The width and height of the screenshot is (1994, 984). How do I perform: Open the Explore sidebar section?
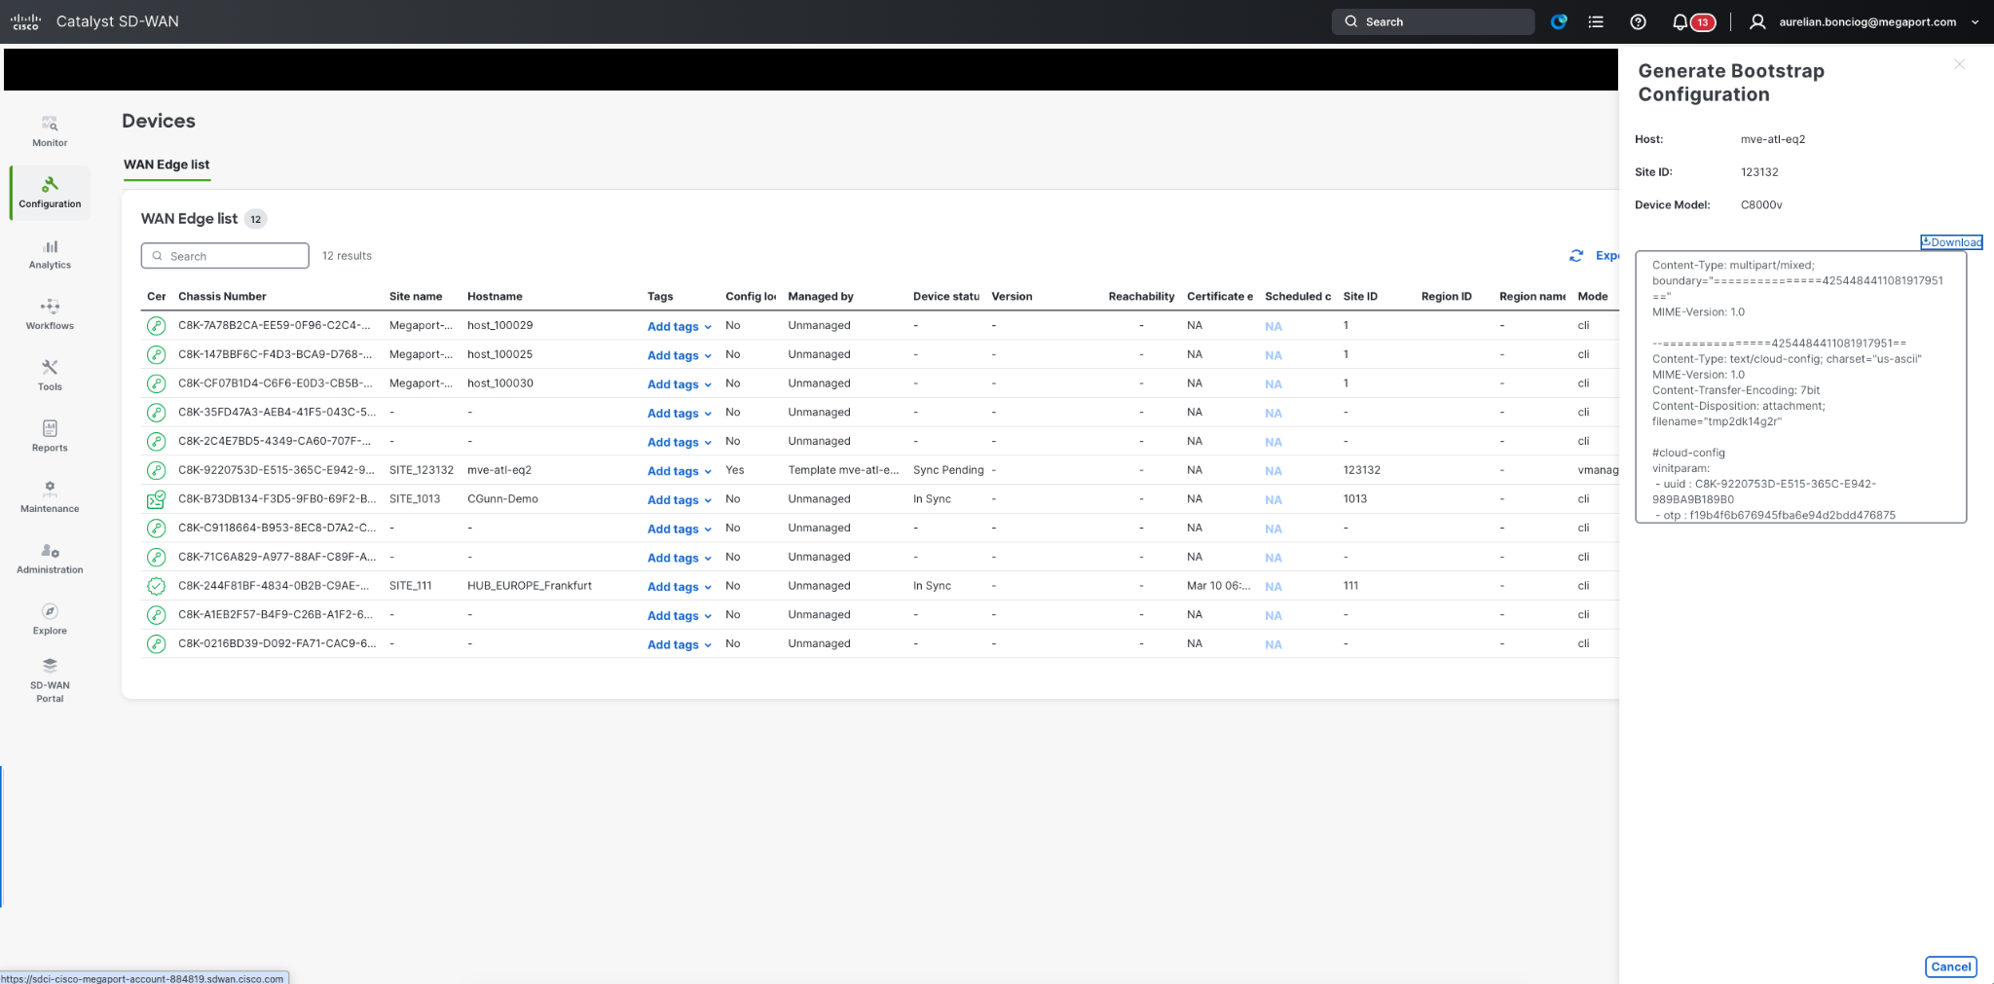pos(50,619)
